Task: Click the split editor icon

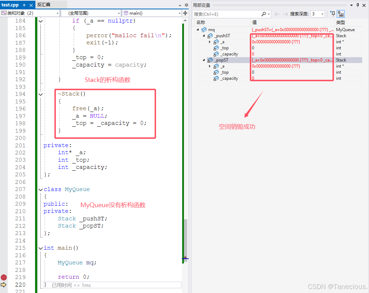Action: click(185, 13)
